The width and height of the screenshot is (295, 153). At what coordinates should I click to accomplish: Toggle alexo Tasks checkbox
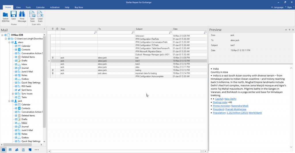16,97
